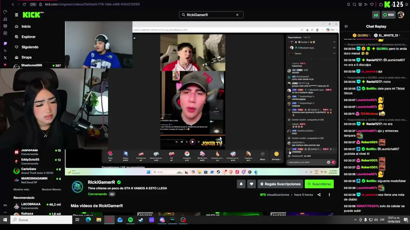The height and width of the screenshot is (230, 410).
Task: Open the Windows Start menu
Action: pos(5,220)
